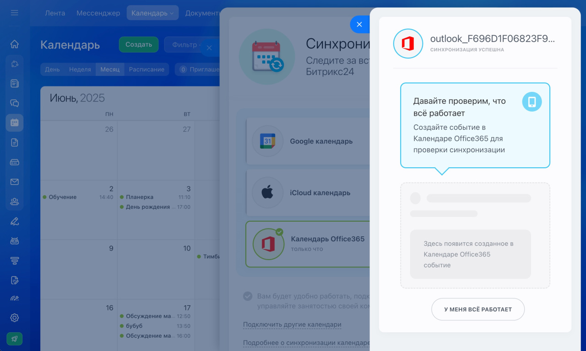Switch calendar view to Расписание
This screenshot has height=351, width=586.
[146, 69]
